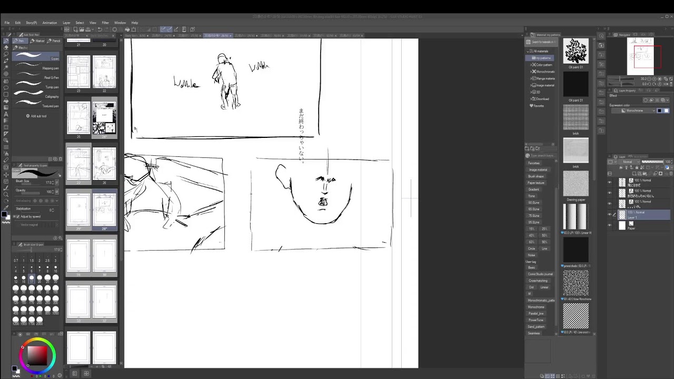Viewport: 674px width, 379px height.
Task: Open the Monochrome expression color dropdown
Action: 633,111
